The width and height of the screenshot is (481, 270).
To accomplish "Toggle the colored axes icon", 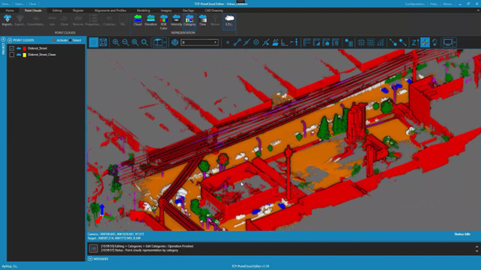I will (425, 42).
